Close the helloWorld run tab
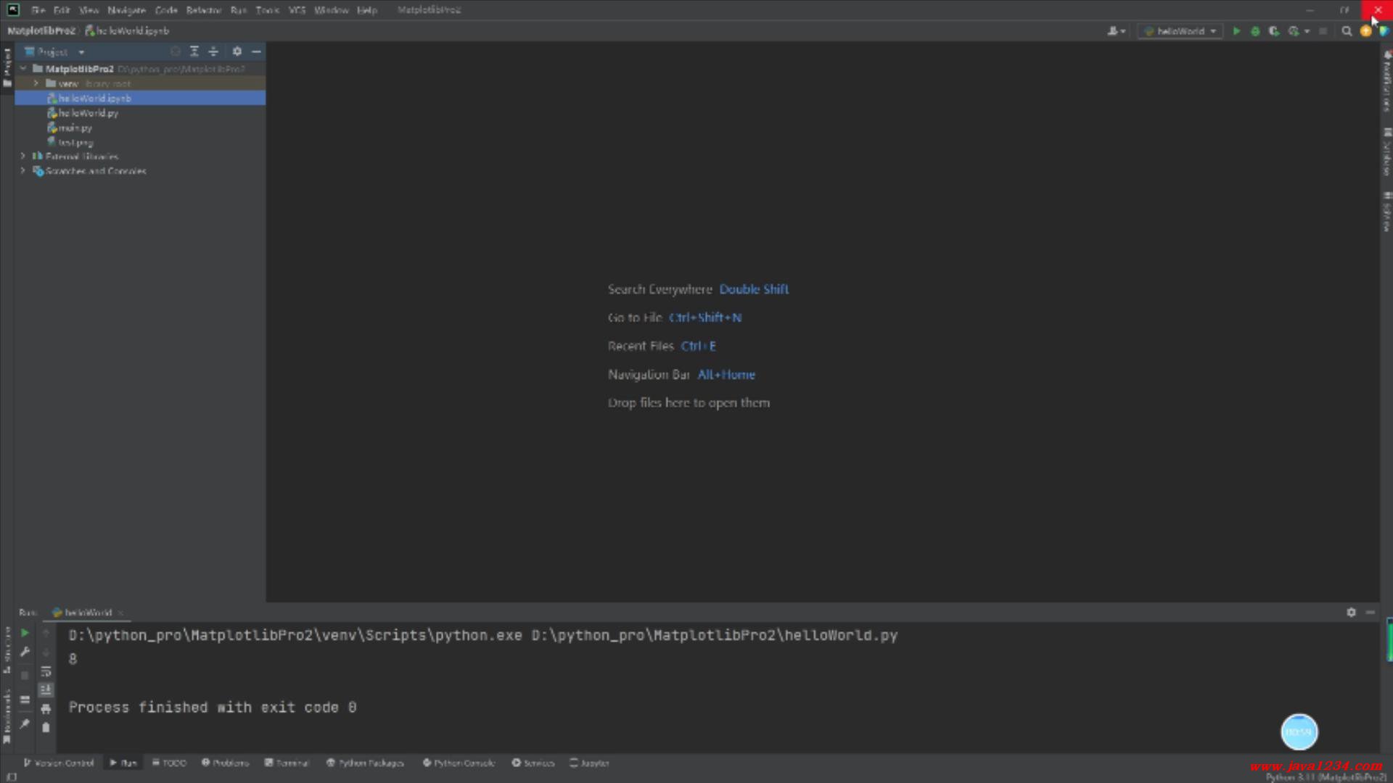Viewport: 1393px width, 783px height. point(120,613)
